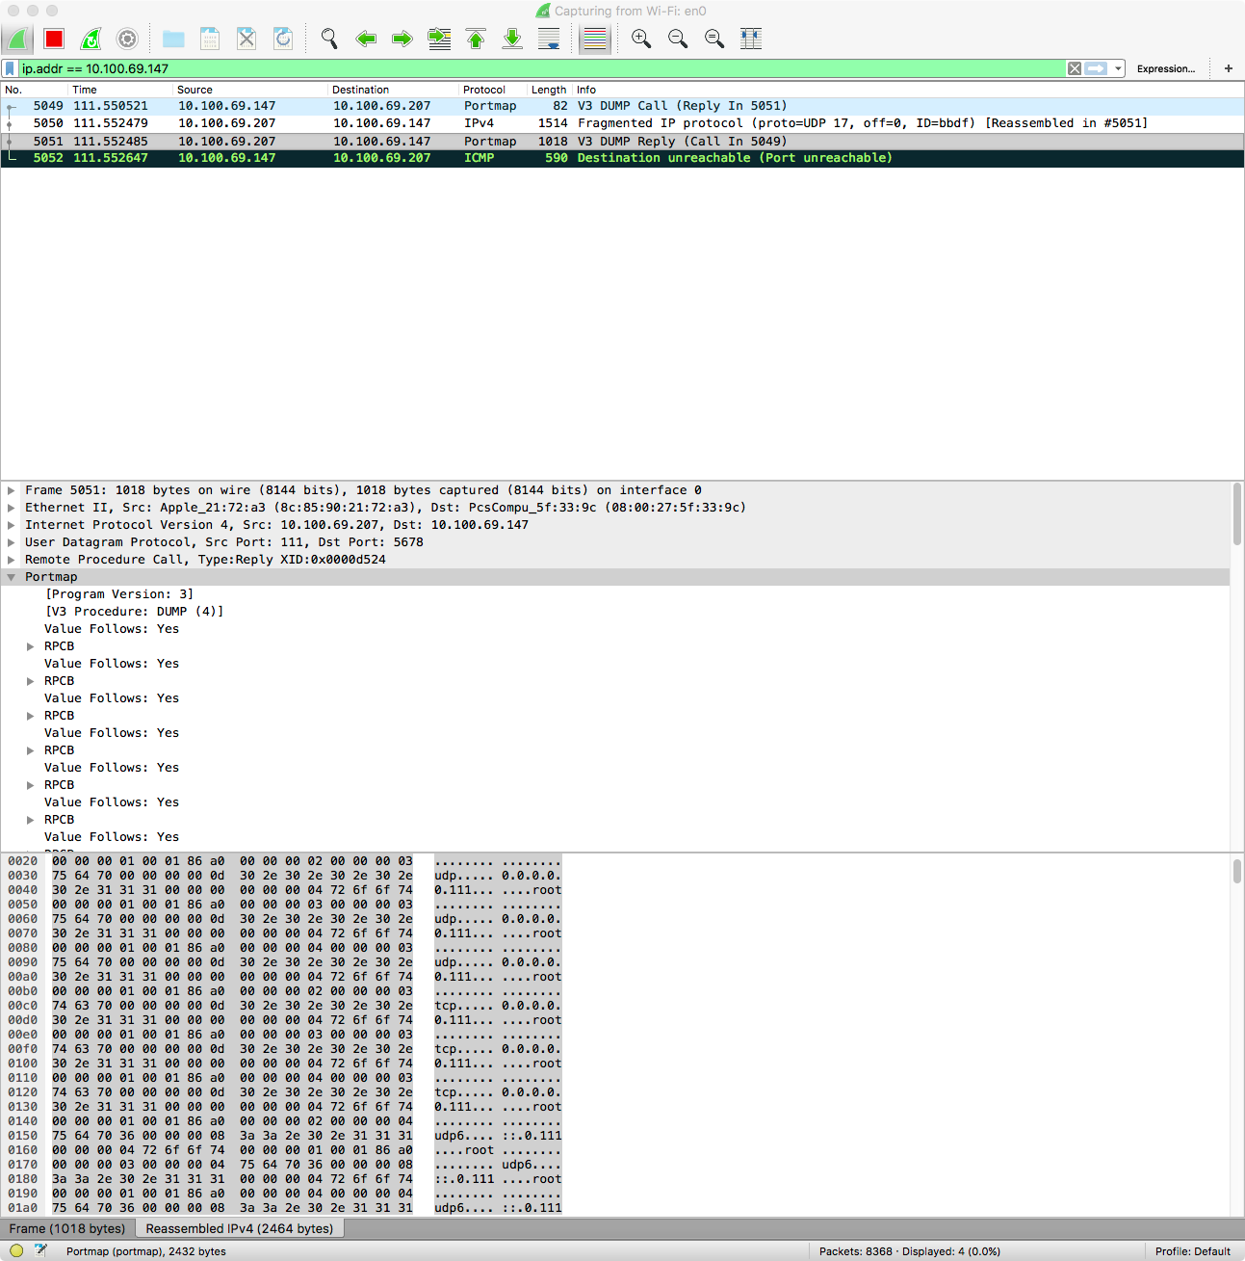Click the Portmap (portmap), 2432 bytes status

(146, 1251)
